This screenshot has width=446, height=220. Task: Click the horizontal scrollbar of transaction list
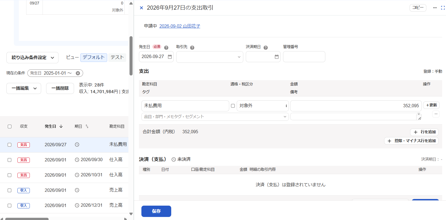click(x=27, y=219)
